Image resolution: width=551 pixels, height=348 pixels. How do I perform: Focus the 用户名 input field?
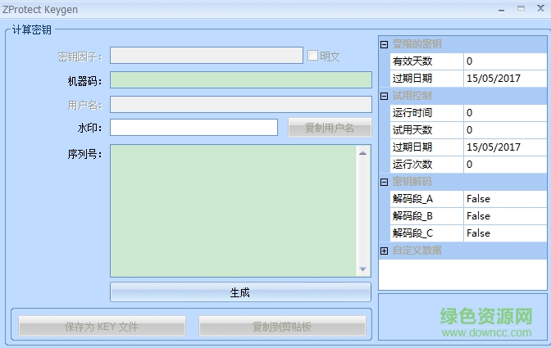(x=241, y=105)
